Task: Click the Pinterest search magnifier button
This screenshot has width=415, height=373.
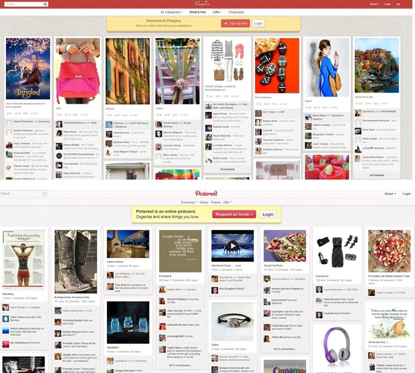Action: coord(45,194)
